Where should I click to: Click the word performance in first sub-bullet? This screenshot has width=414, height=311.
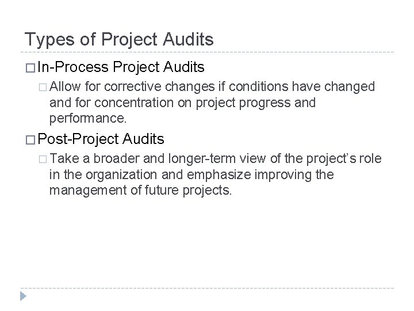coord(88,118)
